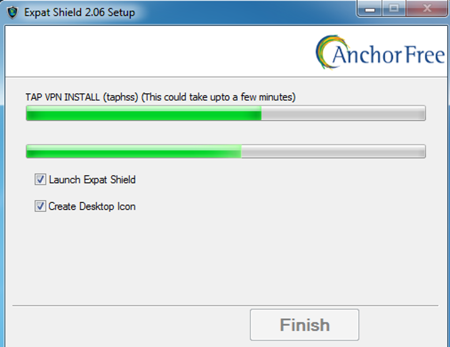Minimize the Expat Shield Setup window
Screen dimensions: 450x347
click(x=370, y=9)
